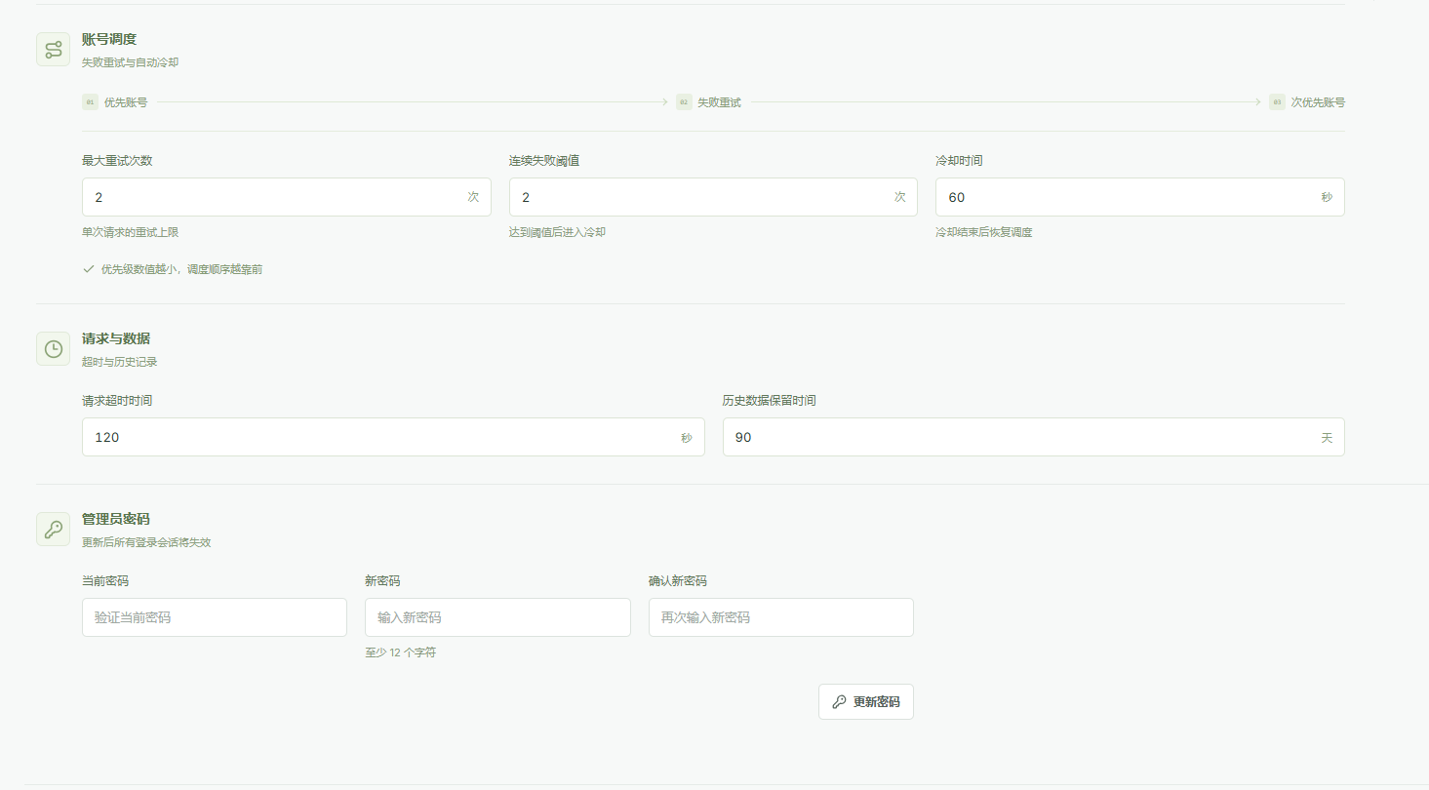Click the 单次请求的重试上限 hint text
The width and height of the screenshot is (1429, 790).
click(130, 232)
